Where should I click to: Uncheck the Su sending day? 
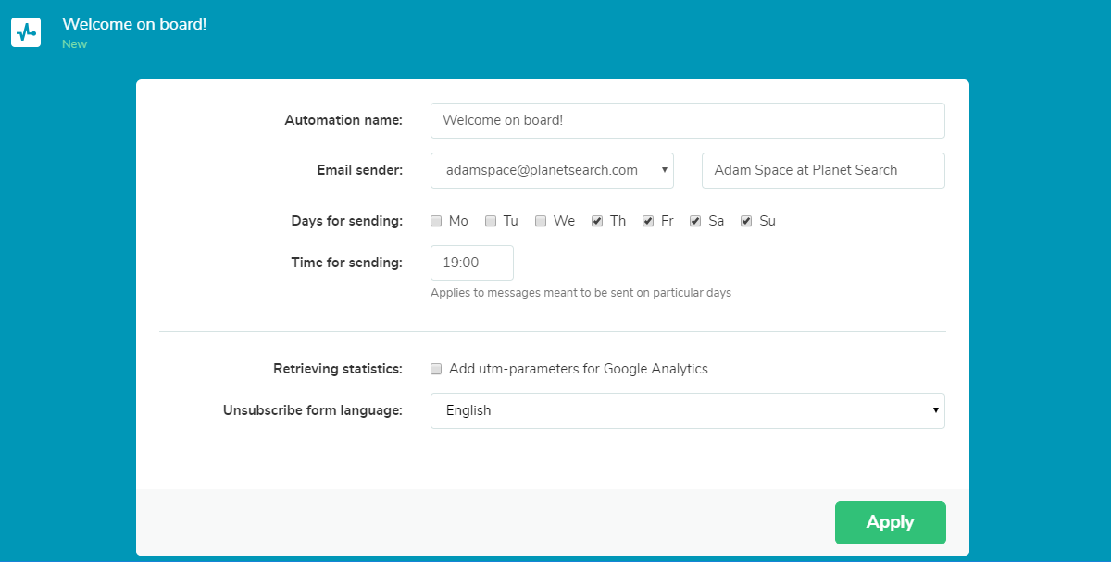(x=745, y=221)
